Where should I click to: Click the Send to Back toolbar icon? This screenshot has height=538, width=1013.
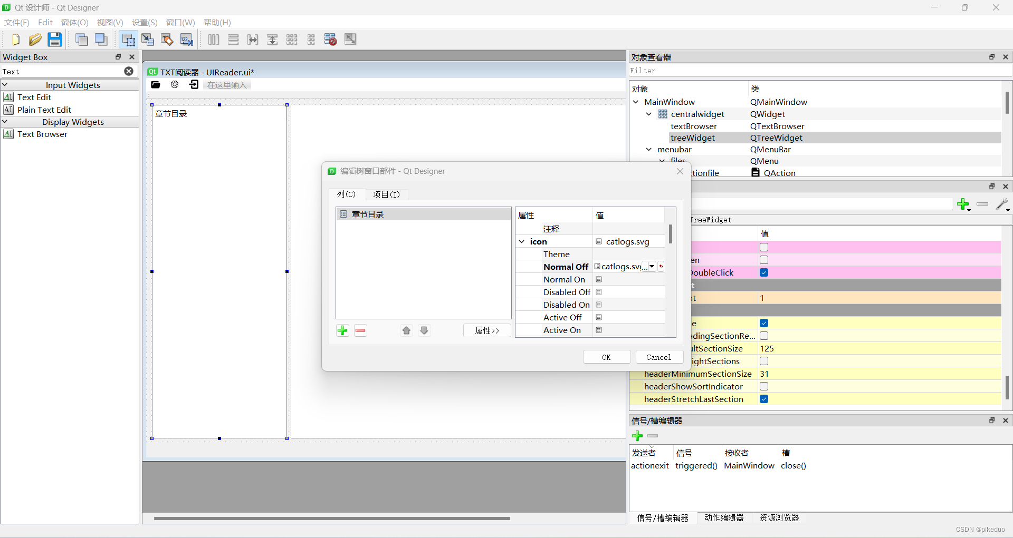click(x=82, y=40)
